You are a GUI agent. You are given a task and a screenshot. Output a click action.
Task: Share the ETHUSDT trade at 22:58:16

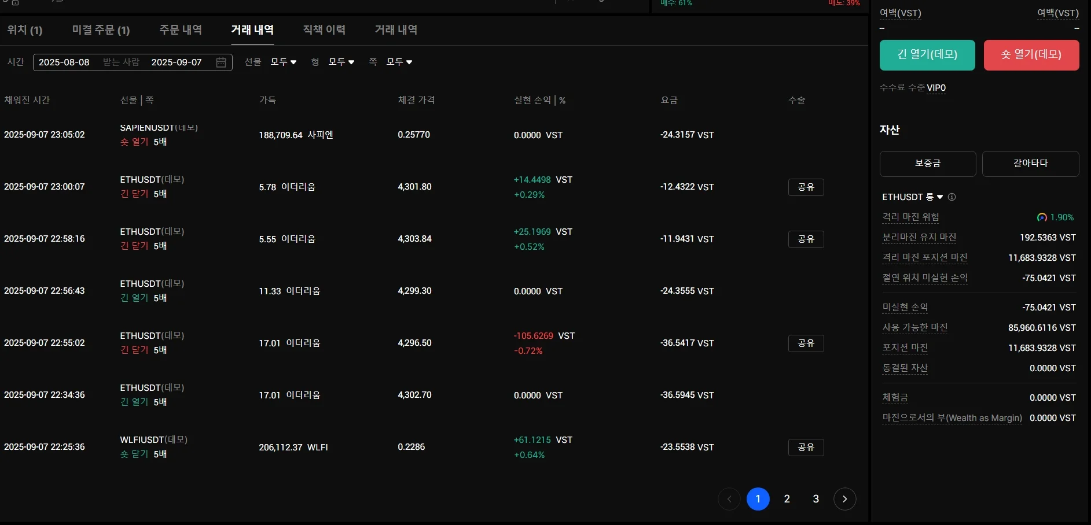806,239
